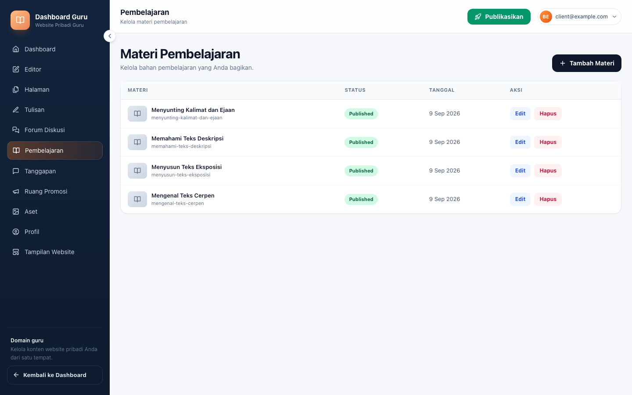632x395 pixels.
Task: Hapus the Menyusun Teks Eksposisi row
Action: tap(548, 171)
